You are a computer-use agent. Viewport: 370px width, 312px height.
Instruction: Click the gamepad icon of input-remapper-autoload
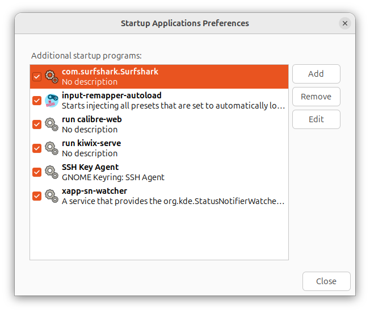tap(52, 101)
